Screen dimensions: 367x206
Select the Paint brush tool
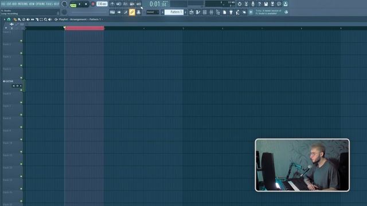(19, 19)
